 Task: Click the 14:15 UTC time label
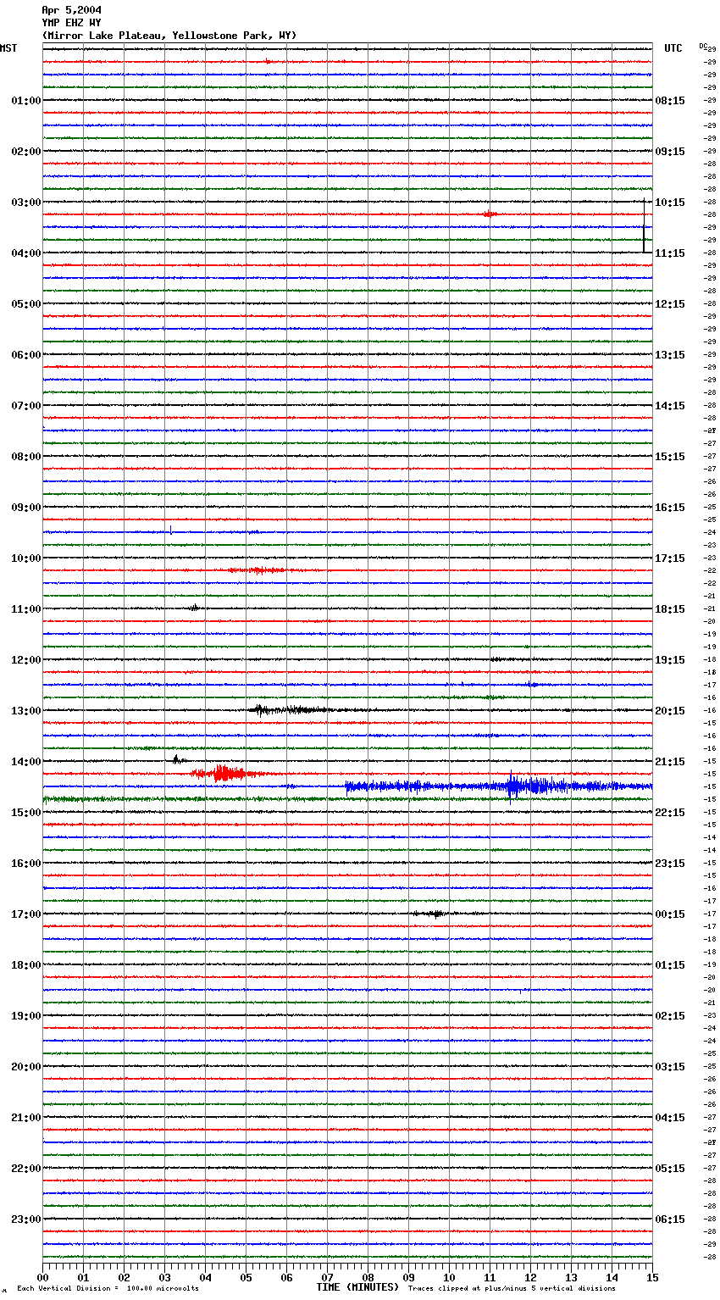(670, 406)
